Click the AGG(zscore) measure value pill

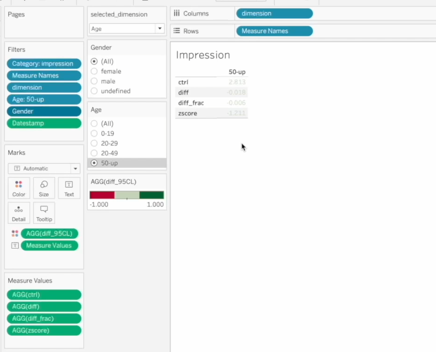pyautogui.click(x=44, y=330)
